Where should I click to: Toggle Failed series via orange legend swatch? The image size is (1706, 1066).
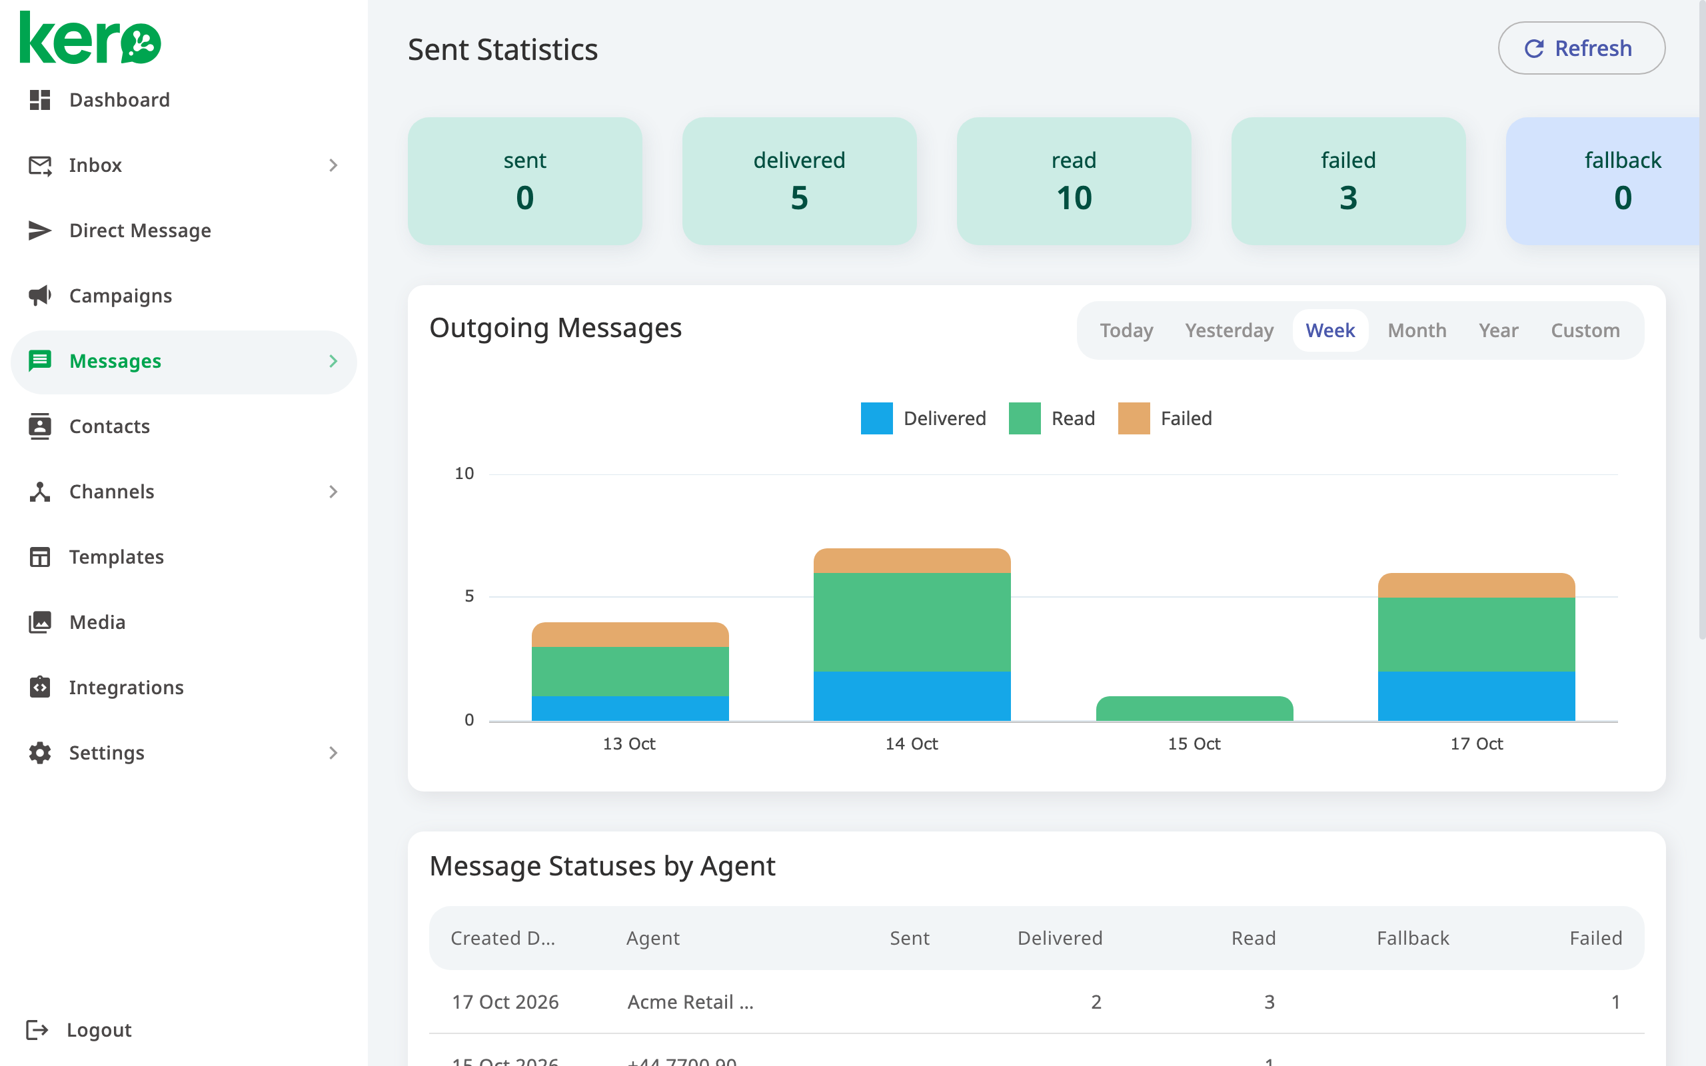[x=1134, y=419]
